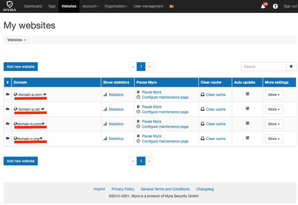Click the external link arrow next to domain-b.com
The image size is (298, 205).
coord(42,124)
